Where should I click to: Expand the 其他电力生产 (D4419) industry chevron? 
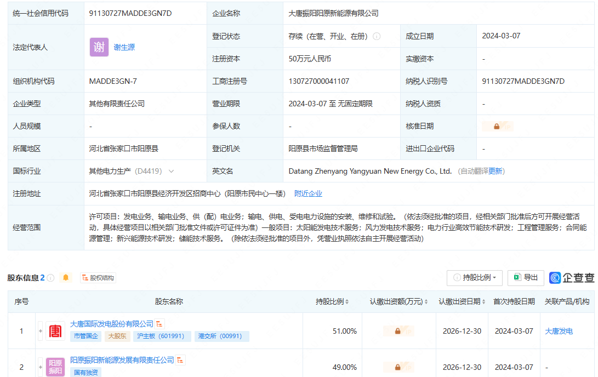click(x=171, y=171)
